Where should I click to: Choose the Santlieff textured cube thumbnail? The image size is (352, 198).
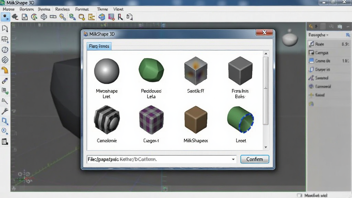196,71
